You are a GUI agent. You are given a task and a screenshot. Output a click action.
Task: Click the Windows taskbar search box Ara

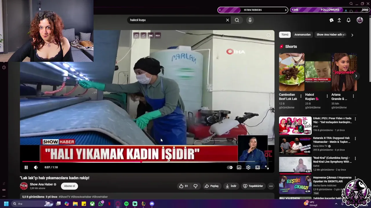pos(32,204)
